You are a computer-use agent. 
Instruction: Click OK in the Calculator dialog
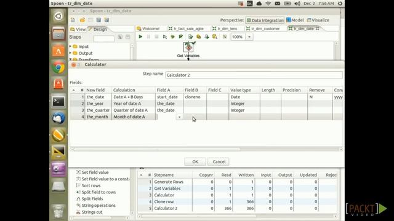(195, 161)
